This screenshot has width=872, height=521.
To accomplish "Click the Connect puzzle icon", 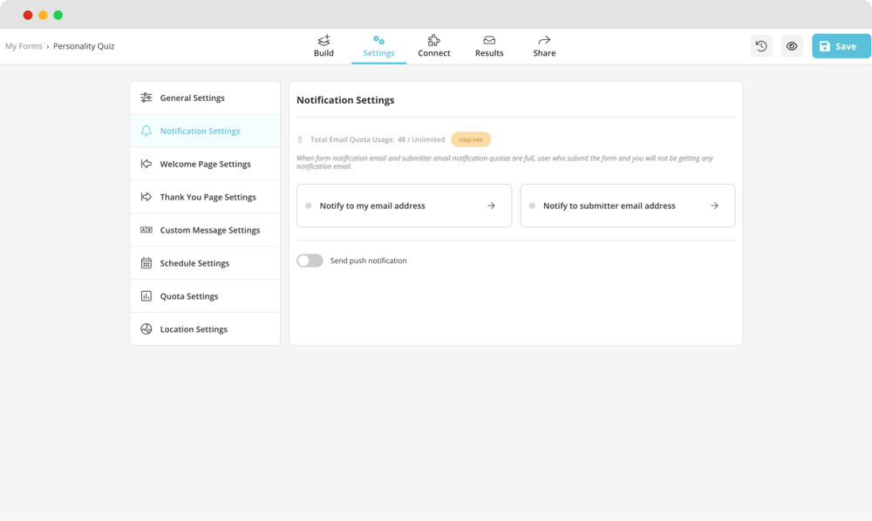I will pyautogui.click(x=433, y=39).
